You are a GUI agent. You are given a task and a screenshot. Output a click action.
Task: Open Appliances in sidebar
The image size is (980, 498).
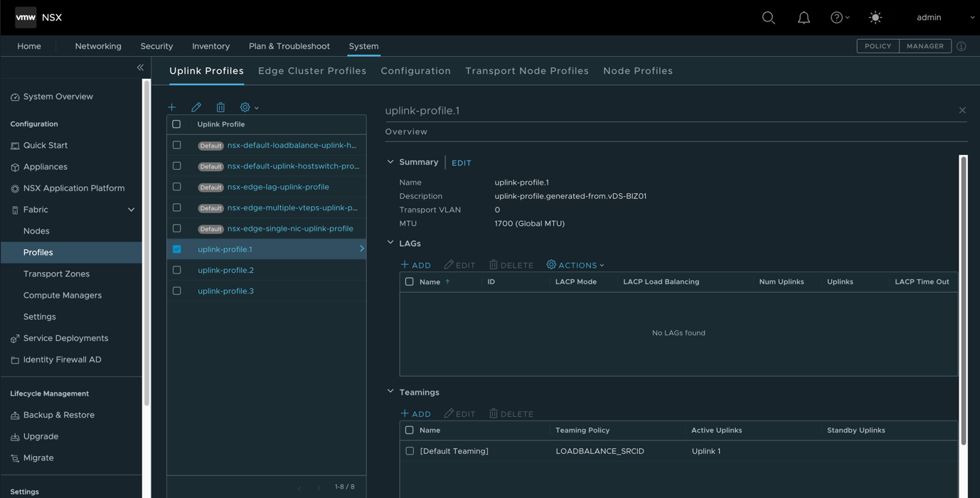[46, 167]
